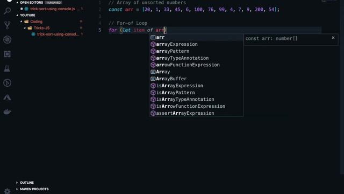The image size is (344, 194).
Task: Choose the arrowFunctionExpression suggestion
Action: pos(196,65)
